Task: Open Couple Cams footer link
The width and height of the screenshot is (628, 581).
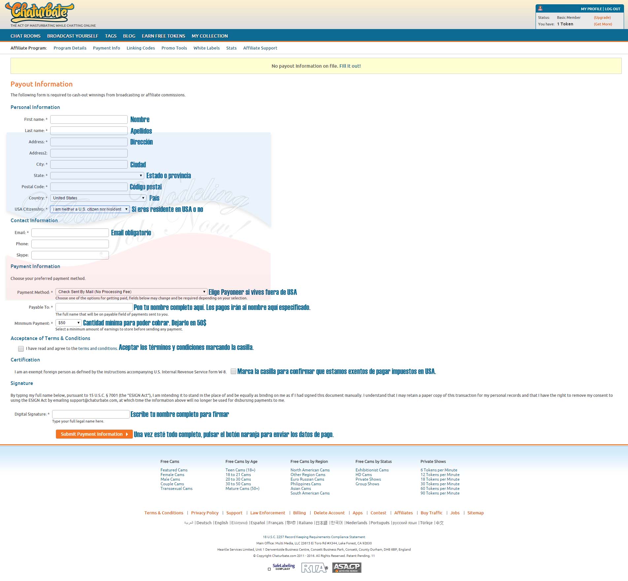Action: [172, 484]
